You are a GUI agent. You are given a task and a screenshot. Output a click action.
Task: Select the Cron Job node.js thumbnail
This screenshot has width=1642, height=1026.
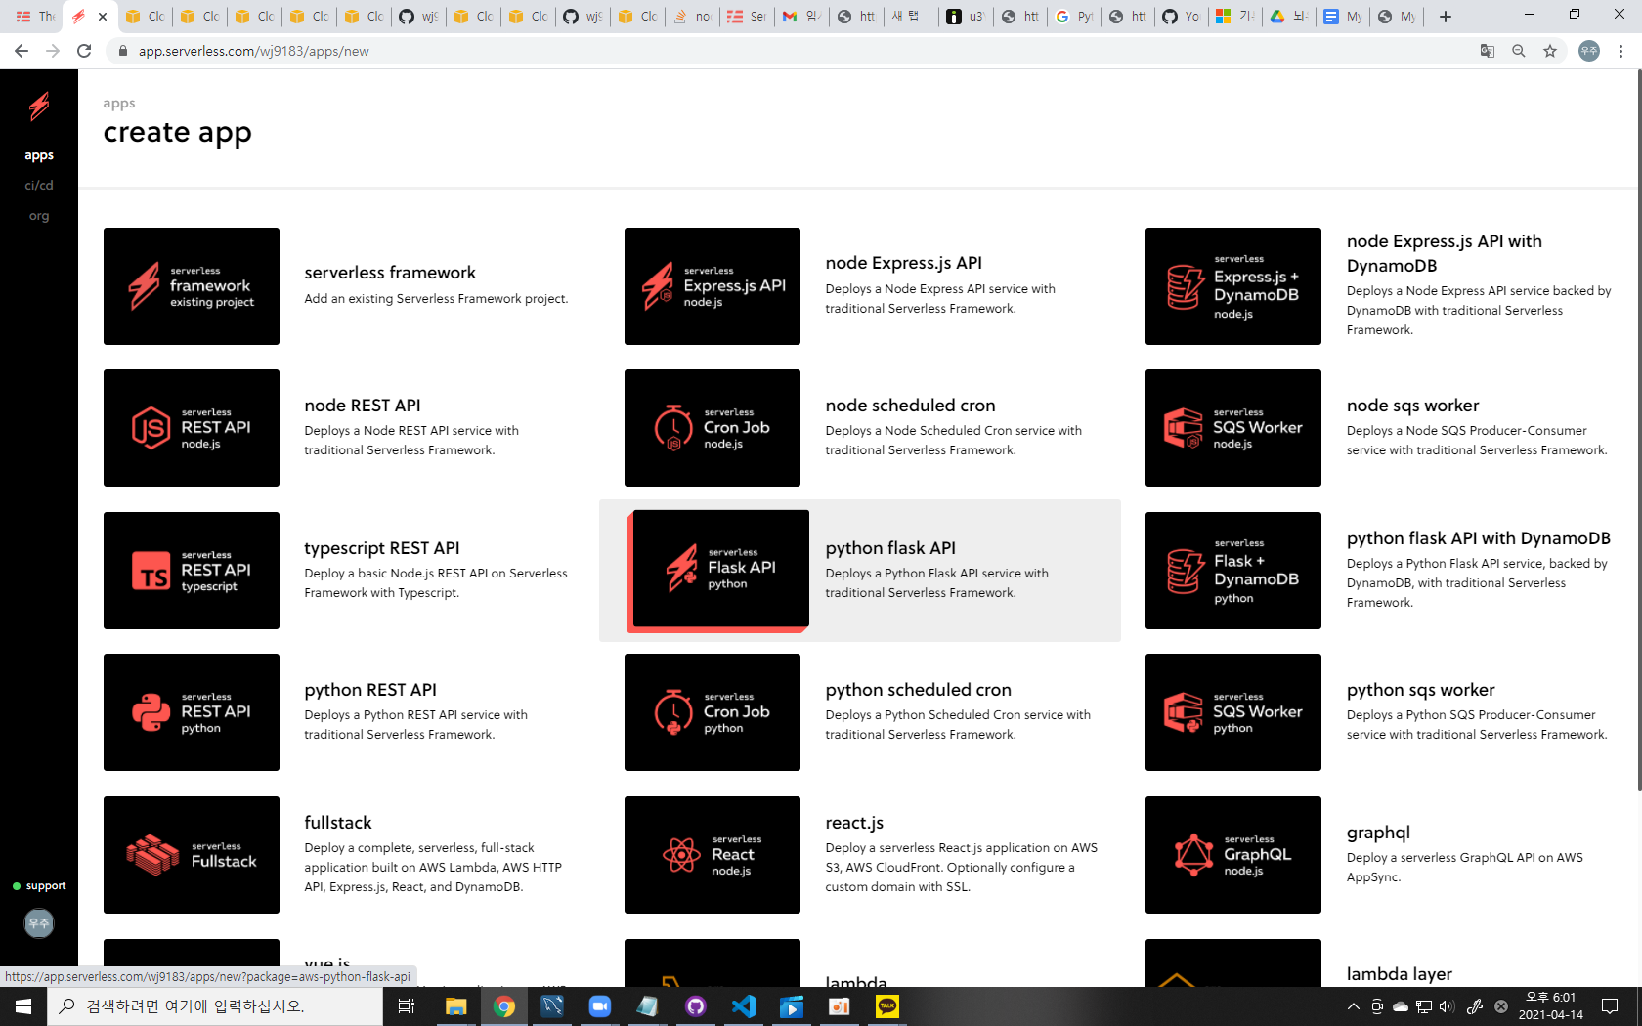click(713, 428)
